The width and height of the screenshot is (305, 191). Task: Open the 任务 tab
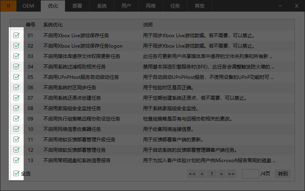click(x=175, y=6)
